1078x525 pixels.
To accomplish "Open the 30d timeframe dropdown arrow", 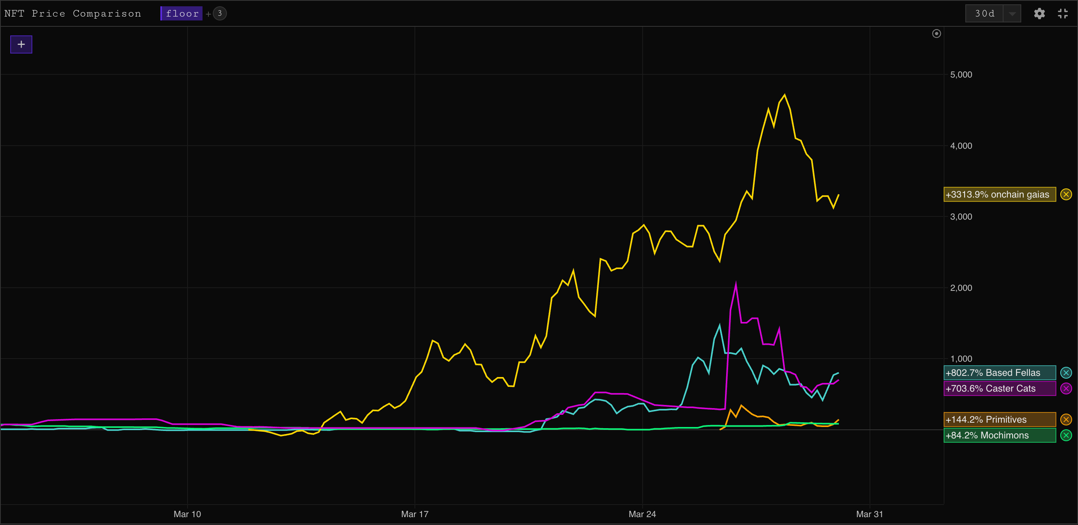I will [x=1012, y=14].
